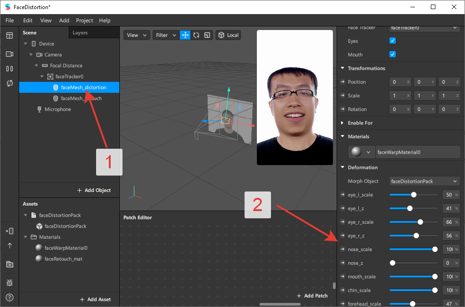The width and height of the screenshot is (465, 307).
Task: Click the pause icon in left sidebar
Action: click(x=10, y=69)
